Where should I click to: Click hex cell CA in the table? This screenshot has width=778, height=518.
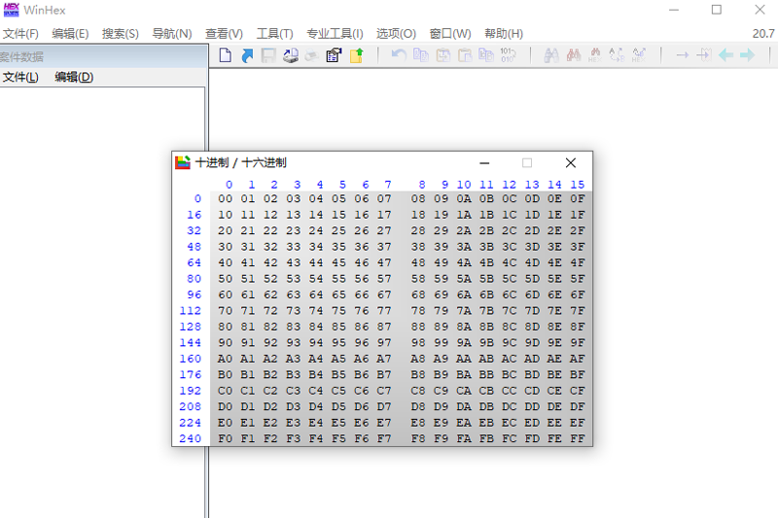[464, 391]
